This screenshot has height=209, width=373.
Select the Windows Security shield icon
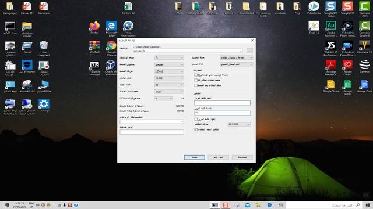pyautogui.click(x=27, y=67)
